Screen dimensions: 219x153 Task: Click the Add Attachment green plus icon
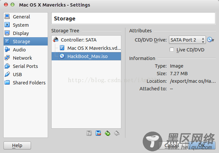[108, 133]
